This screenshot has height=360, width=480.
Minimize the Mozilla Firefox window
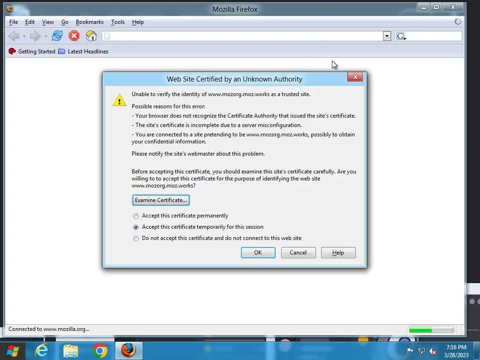click(x=424, y=7)
